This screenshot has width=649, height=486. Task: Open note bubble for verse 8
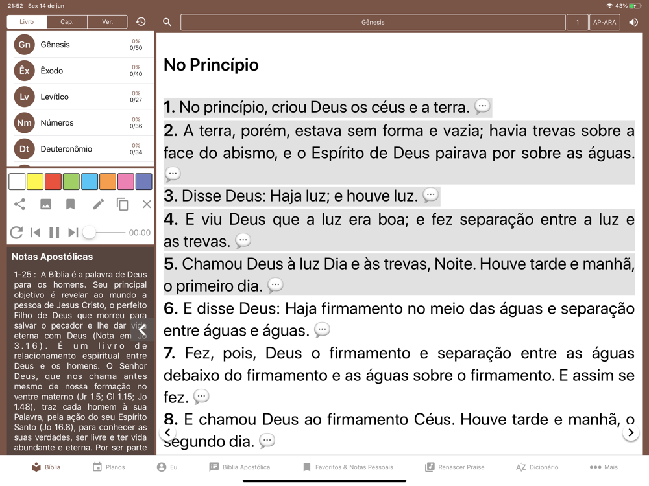(x=267, y=441)
